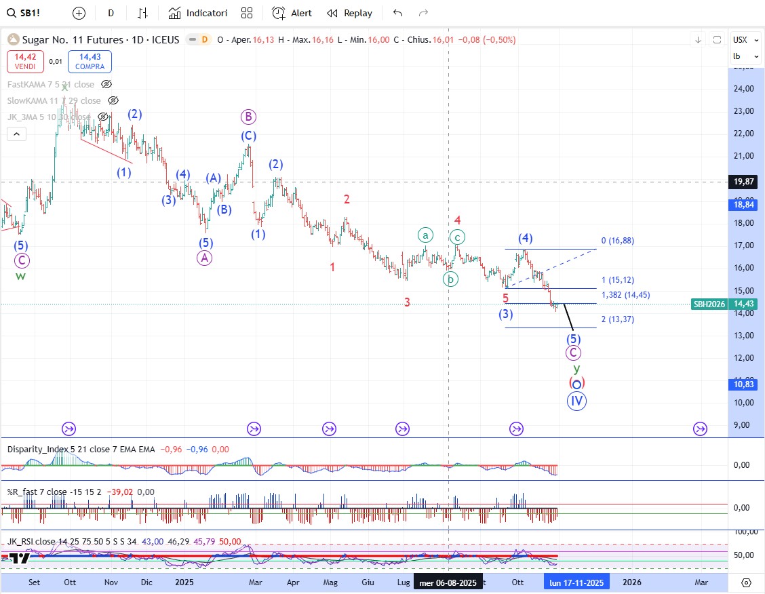Click the fullscreen square icon near USX
The width and height of the screenshot is (765, 594).
point(716,40)
